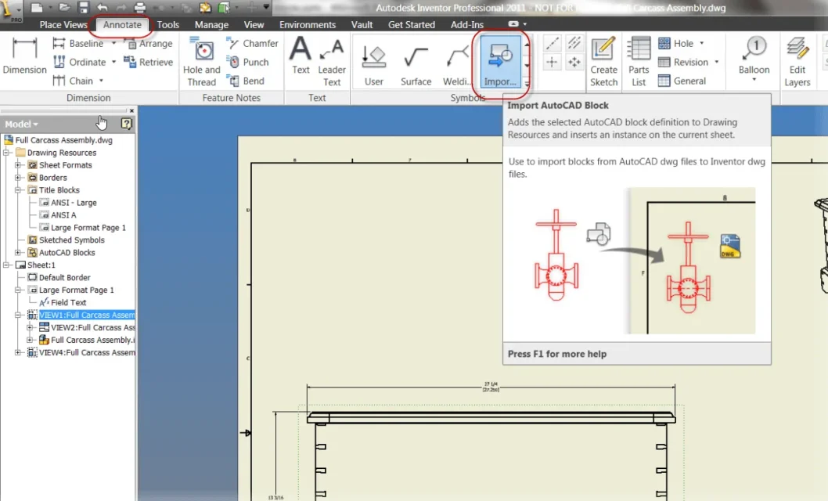Click the Undo arrow in quick access toolbar
828x501 pixels.
[x=103, y=7]
